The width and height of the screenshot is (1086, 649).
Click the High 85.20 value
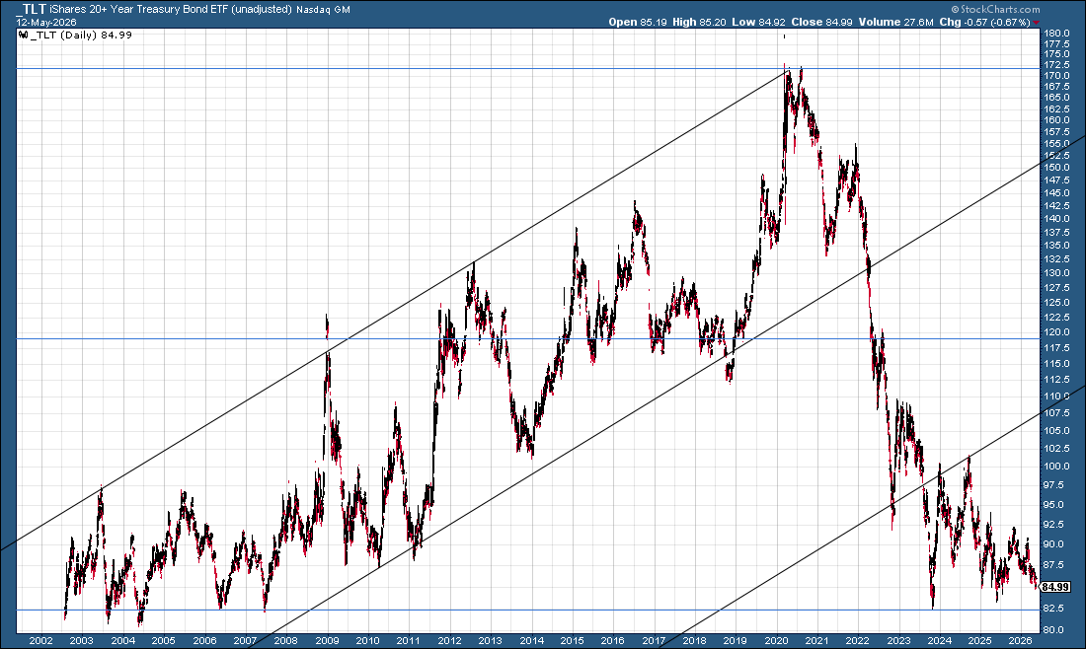tap(699, 22)
